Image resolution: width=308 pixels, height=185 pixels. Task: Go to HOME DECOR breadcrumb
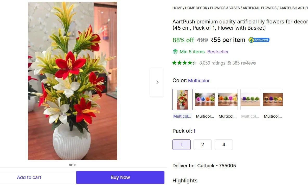pyautogui.click(x=196, y=8)
